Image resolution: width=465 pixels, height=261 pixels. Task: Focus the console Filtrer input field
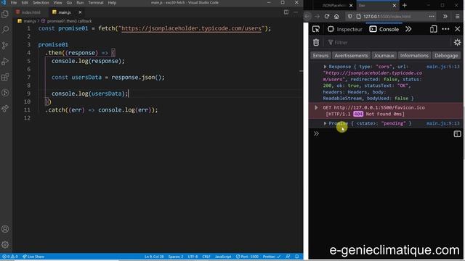pyautogui.click(x=389, y=42)
